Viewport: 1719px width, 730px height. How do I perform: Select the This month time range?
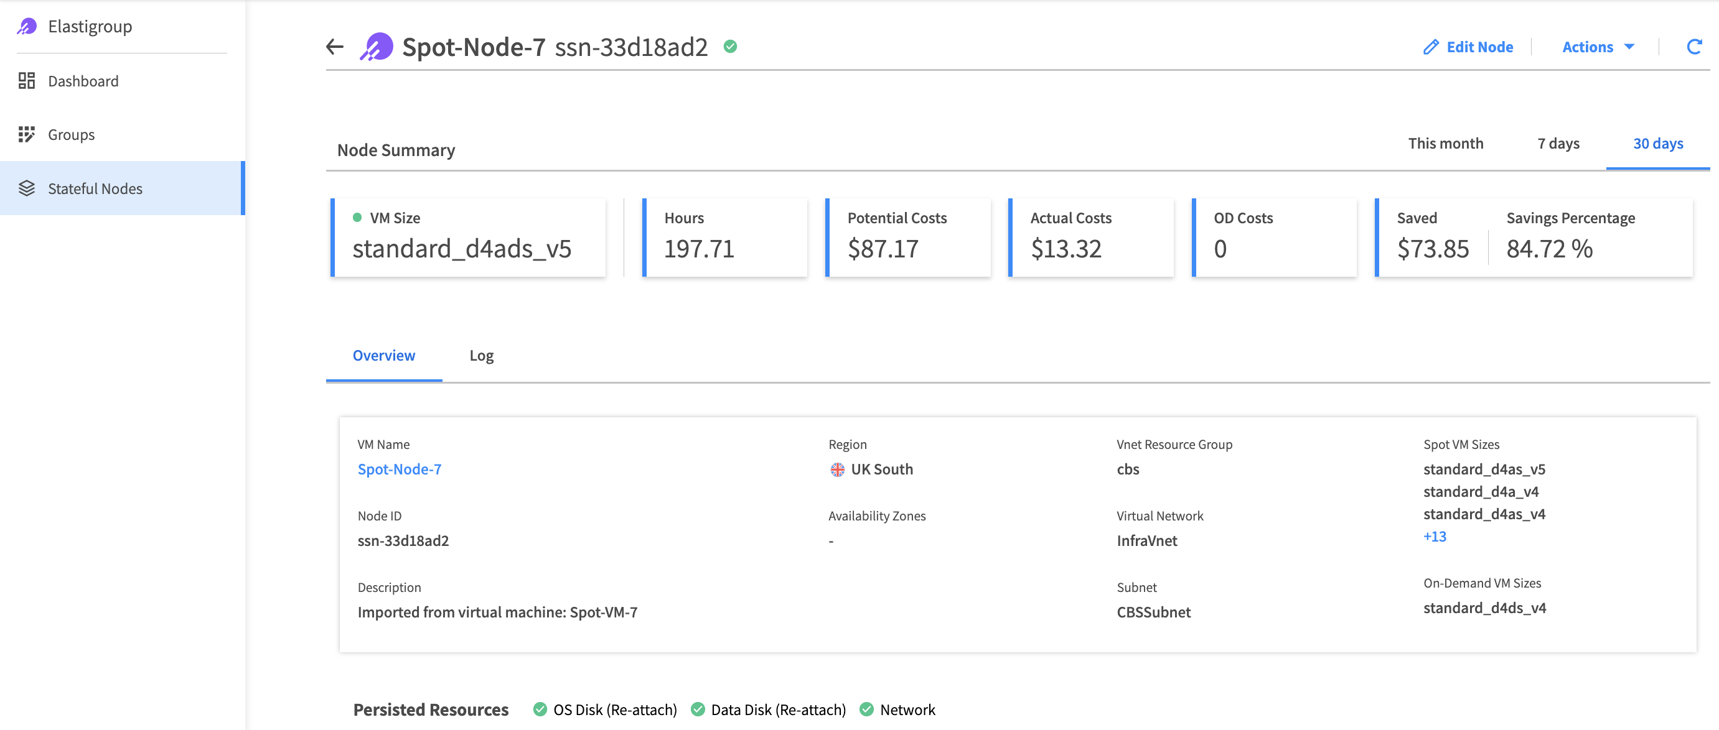click(1445, 144)
